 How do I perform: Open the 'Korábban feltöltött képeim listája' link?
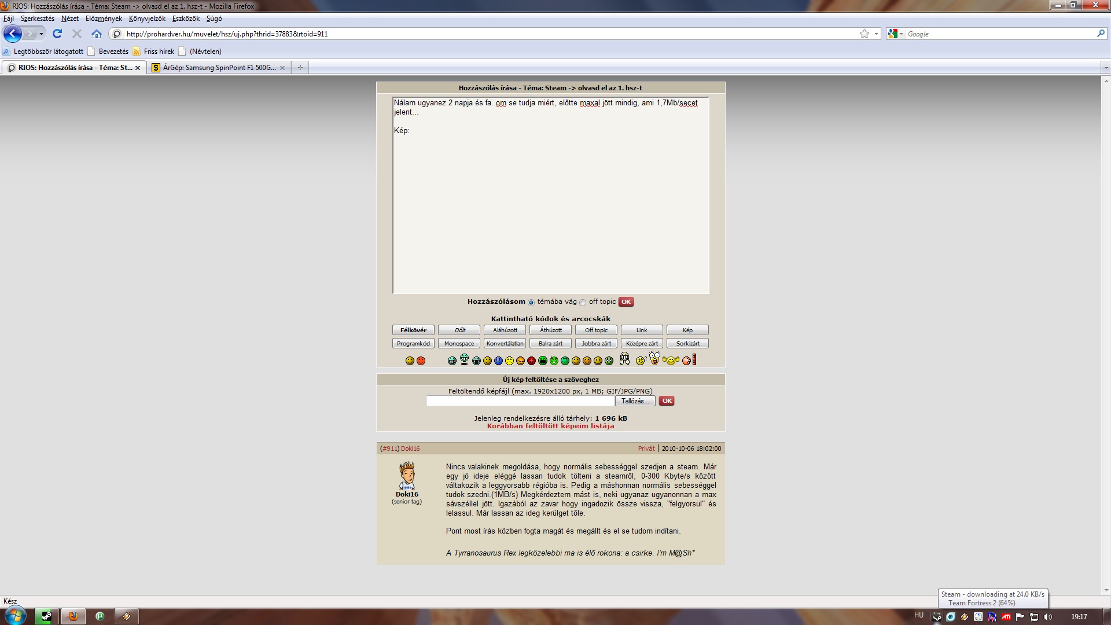(550, 426)
